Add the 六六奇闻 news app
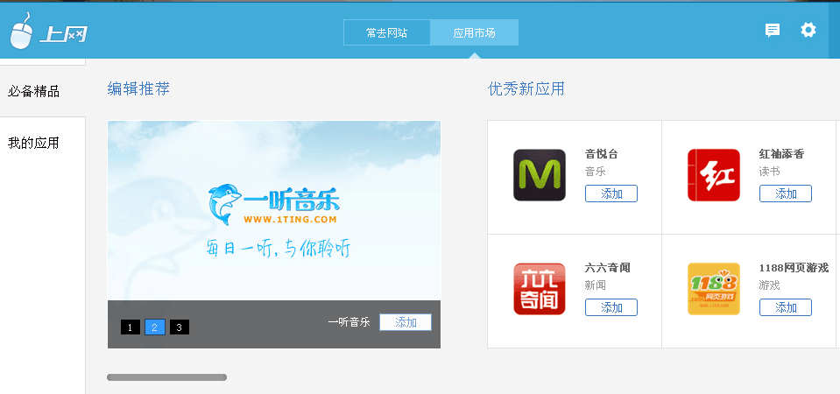 611,307
